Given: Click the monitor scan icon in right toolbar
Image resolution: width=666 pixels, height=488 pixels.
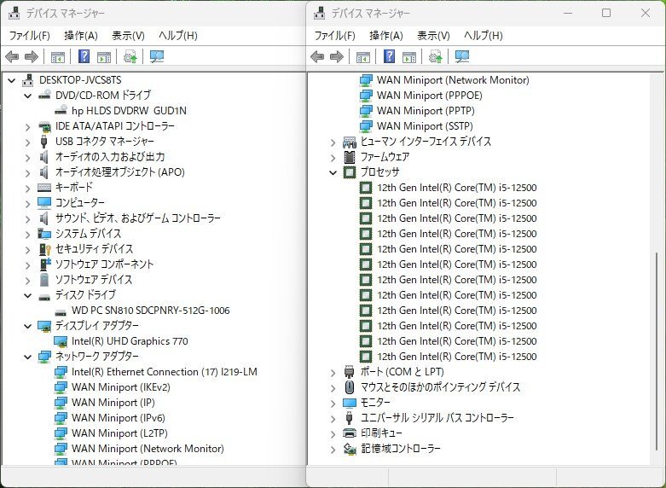Looking at the screenshot, I should point(462,57).
